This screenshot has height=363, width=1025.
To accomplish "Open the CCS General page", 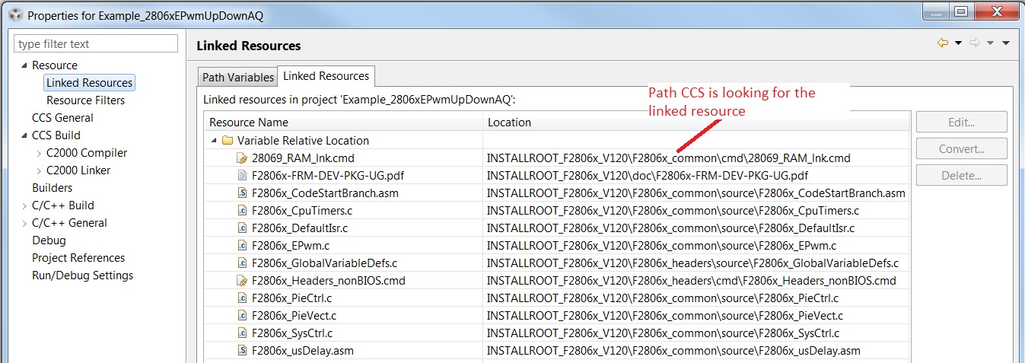I will click(62, 118).
